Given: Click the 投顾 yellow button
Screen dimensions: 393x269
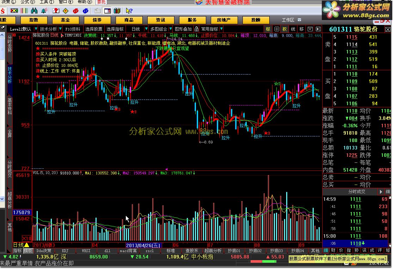Looking at the screenshot, I should (x=256, y=20).
